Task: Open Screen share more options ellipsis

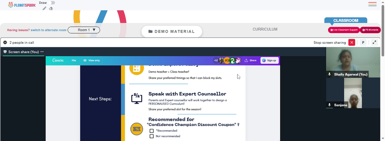Action: (x=42, y=52)
